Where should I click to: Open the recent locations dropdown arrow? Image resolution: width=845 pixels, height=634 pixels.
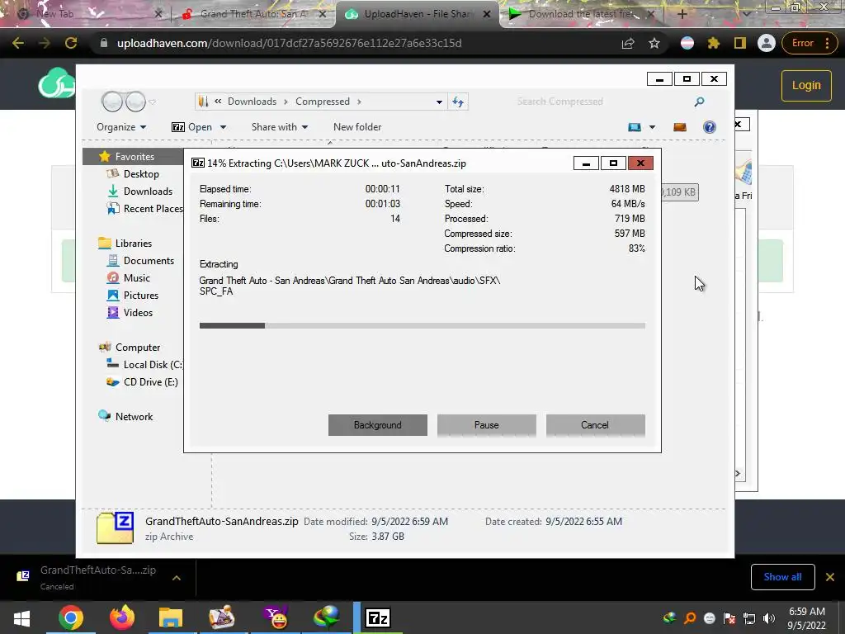coord(153,102)
